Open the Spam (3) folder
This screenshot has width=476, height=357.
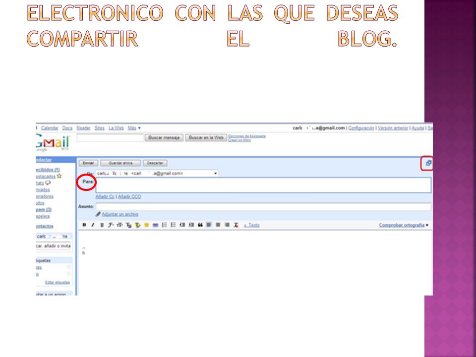pos(44,210)
